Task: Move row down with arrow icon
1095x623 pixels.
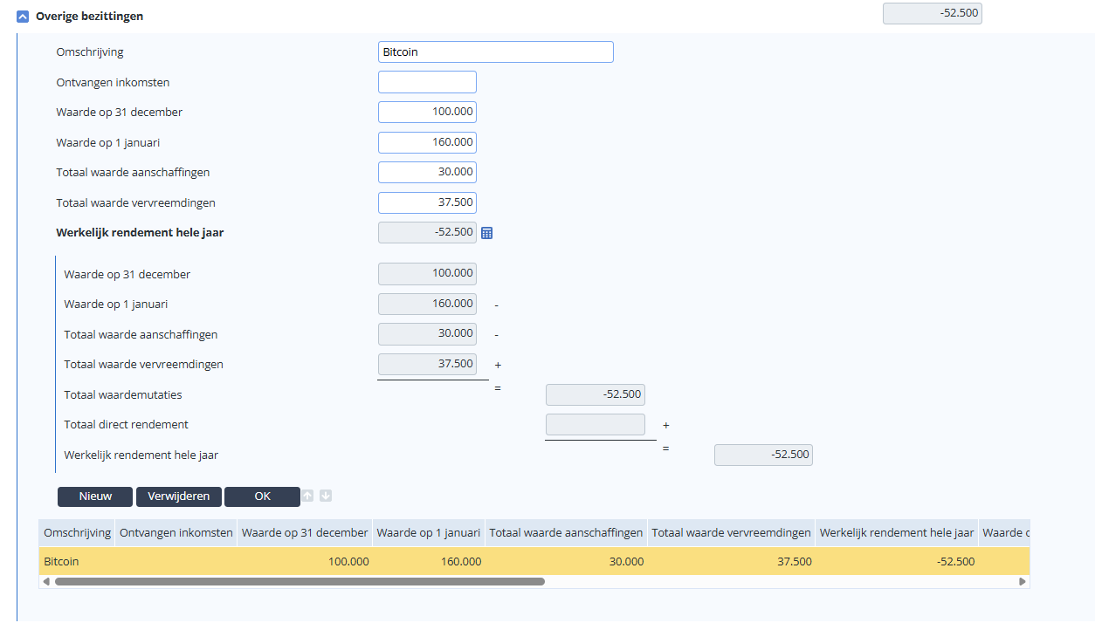Action: tap(326, 496)
